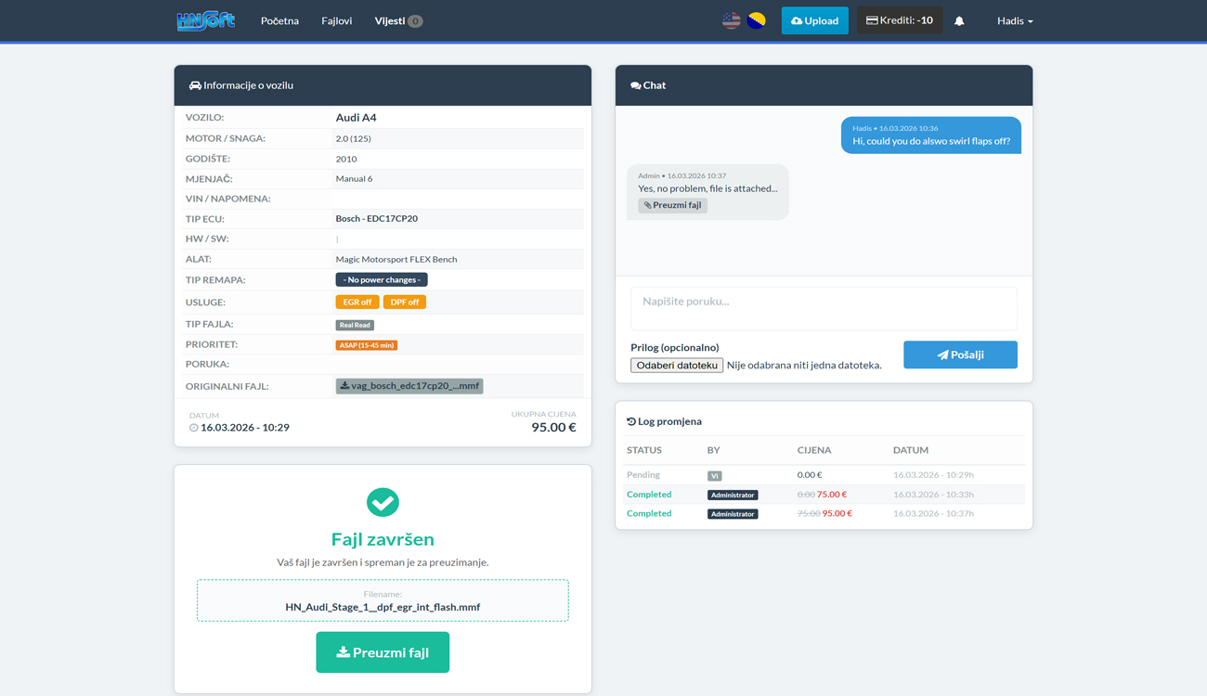This screenshot has width=1207, height=696.
Task: Click the HNSoft logo
Action: [205, 20]
